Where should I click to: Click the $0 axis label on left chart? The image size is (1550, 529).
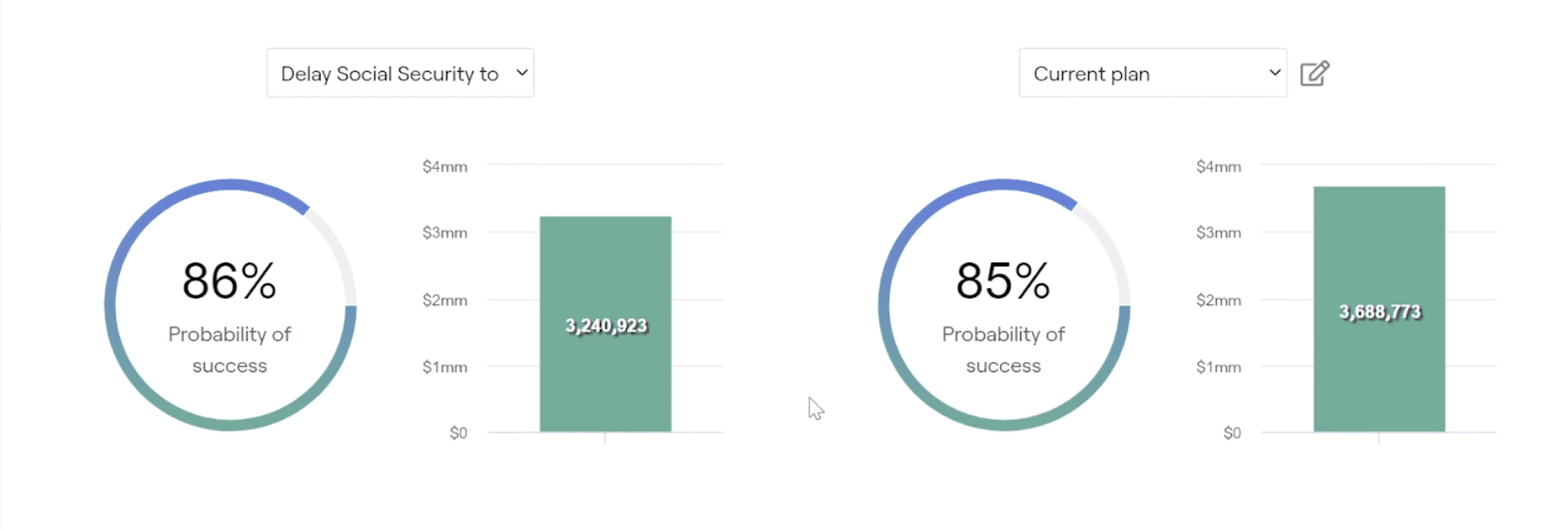click(x=458, y=433)
